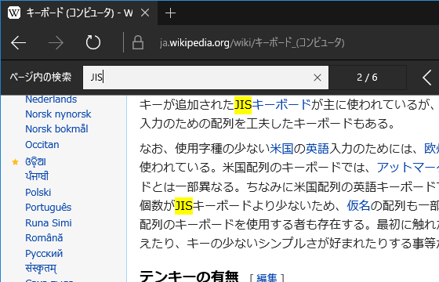Open the Português language link
The width and height of the screenshot is (439, 282).
48,208
